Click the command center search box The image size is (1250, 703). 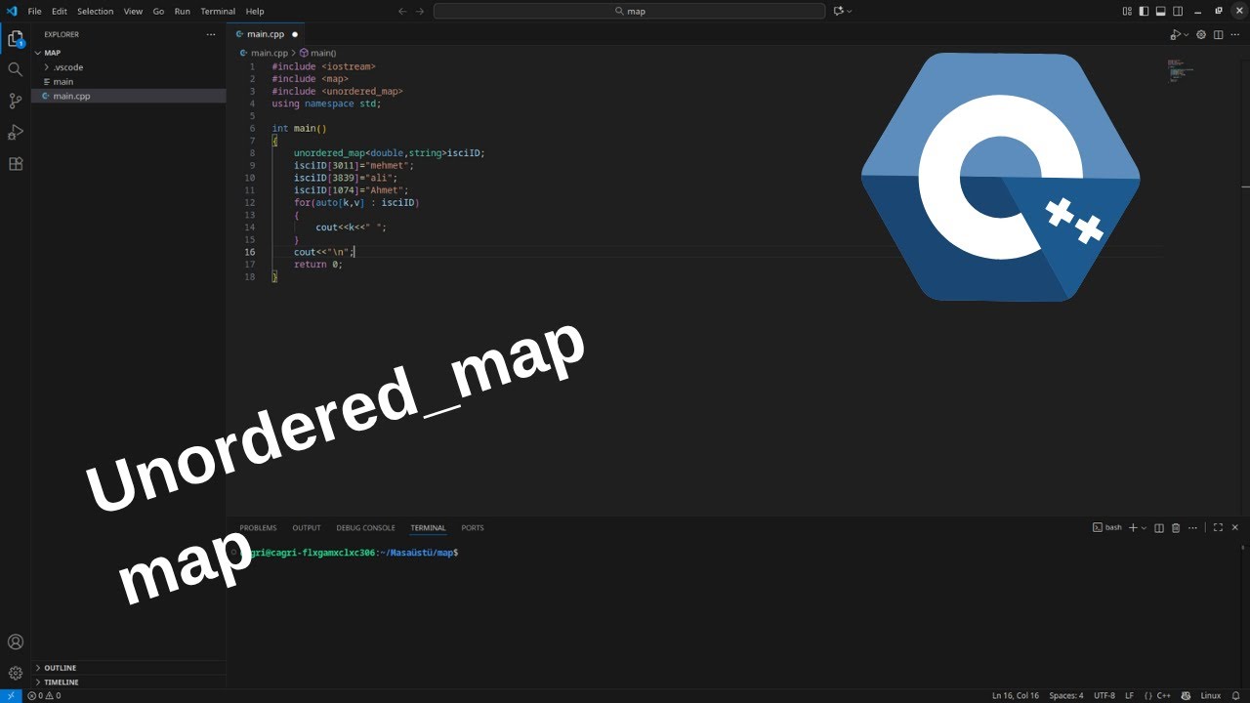[x=629, y=11]
